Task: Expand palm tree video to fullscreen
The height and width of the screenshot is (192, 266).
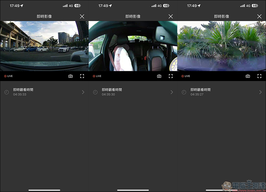Action: pyautogui.click(x=259, y=76)
